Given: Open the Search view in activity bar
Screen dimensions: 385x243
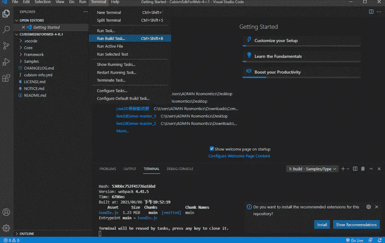Looking at the screenshot, I should tap(6, 30).
